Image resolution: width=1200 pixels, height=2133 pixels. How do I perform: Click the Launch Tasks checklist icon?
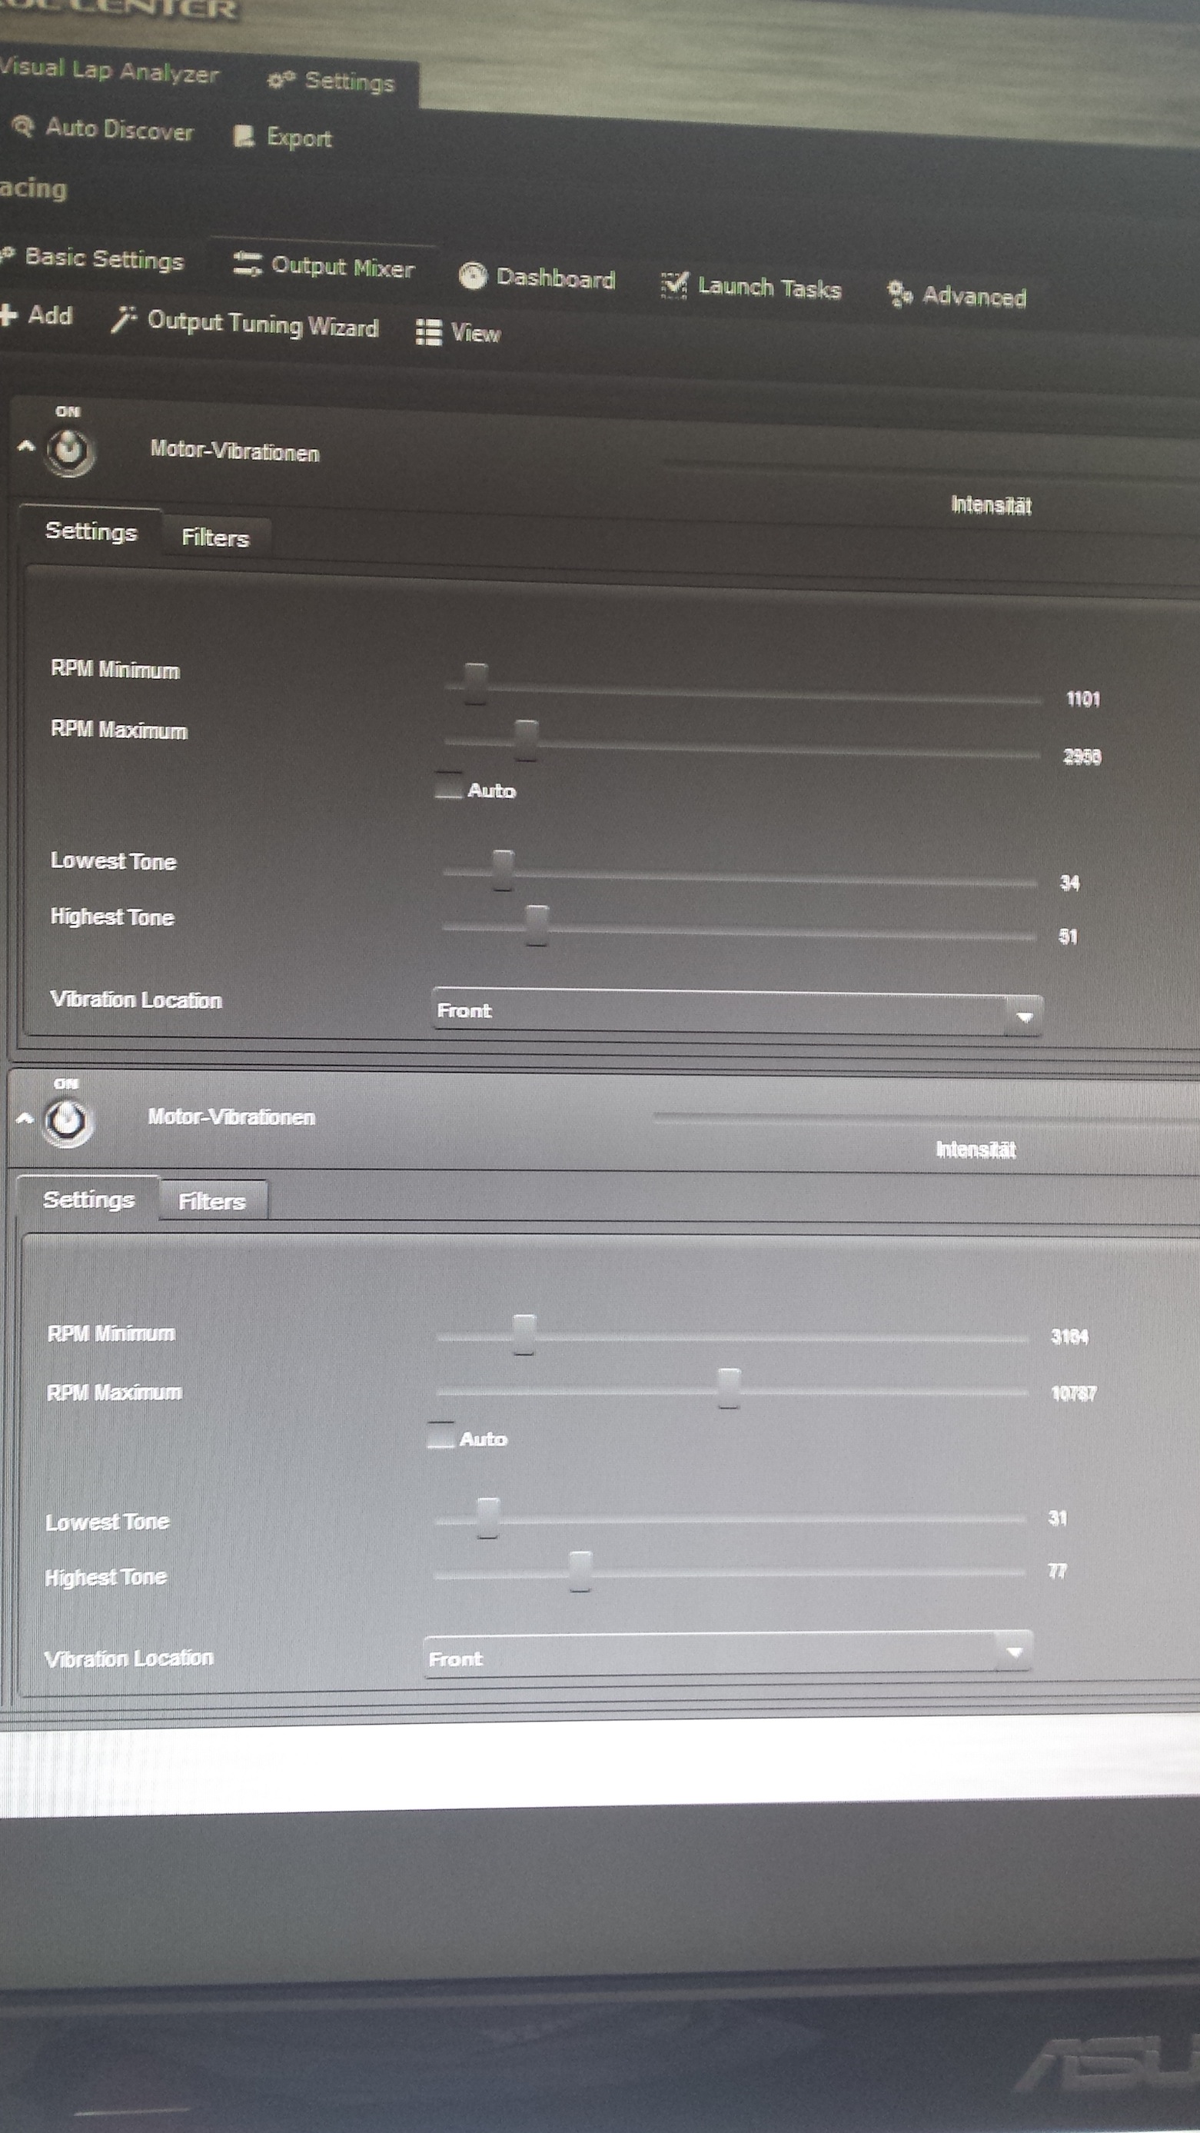[x=673, y=285]
